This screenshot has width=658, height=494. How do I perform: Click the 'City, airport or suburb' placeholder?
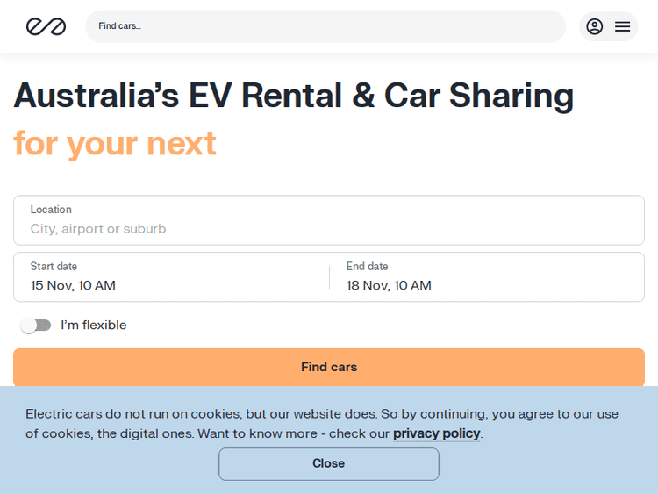point(98,229)
